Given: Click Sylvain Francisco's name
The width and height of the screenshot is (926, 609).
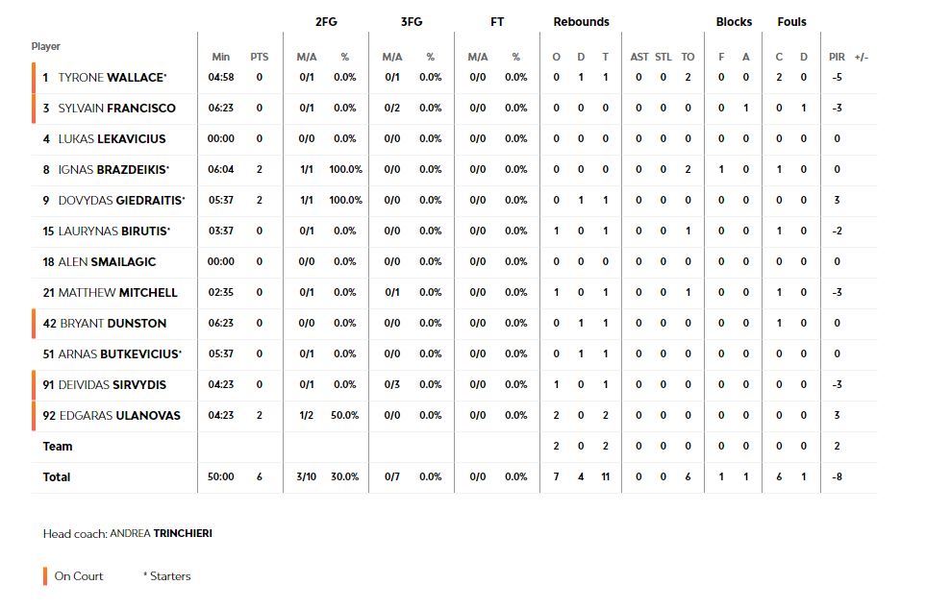Looking at the screenshot, I should click(x=117, y=109).
